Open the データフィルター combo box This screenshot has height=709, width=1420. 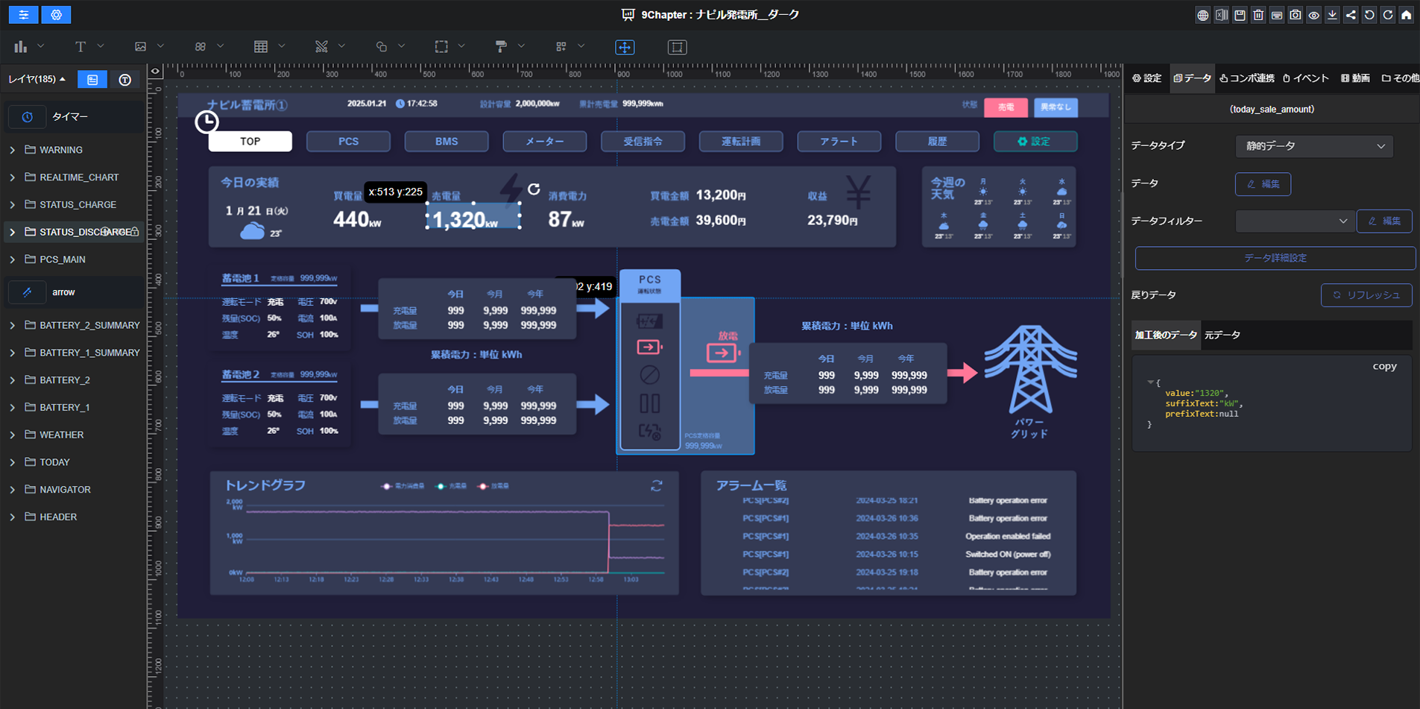[x=1294, y=221]
